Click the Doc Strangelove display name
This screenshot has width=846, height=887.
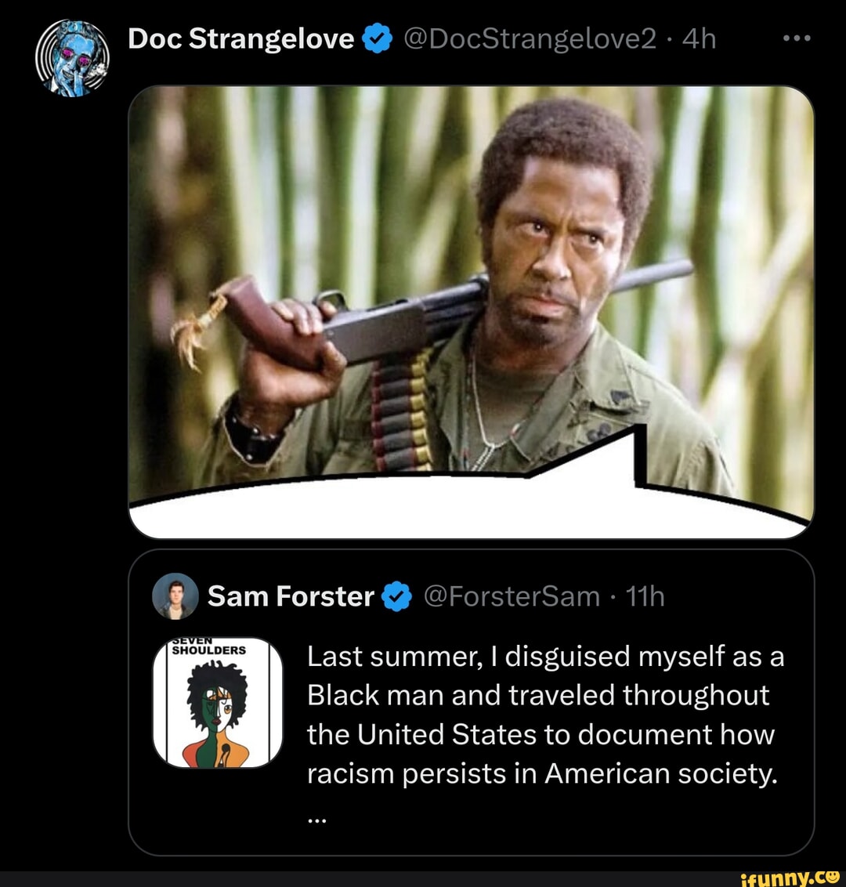(x=240, y=38)
